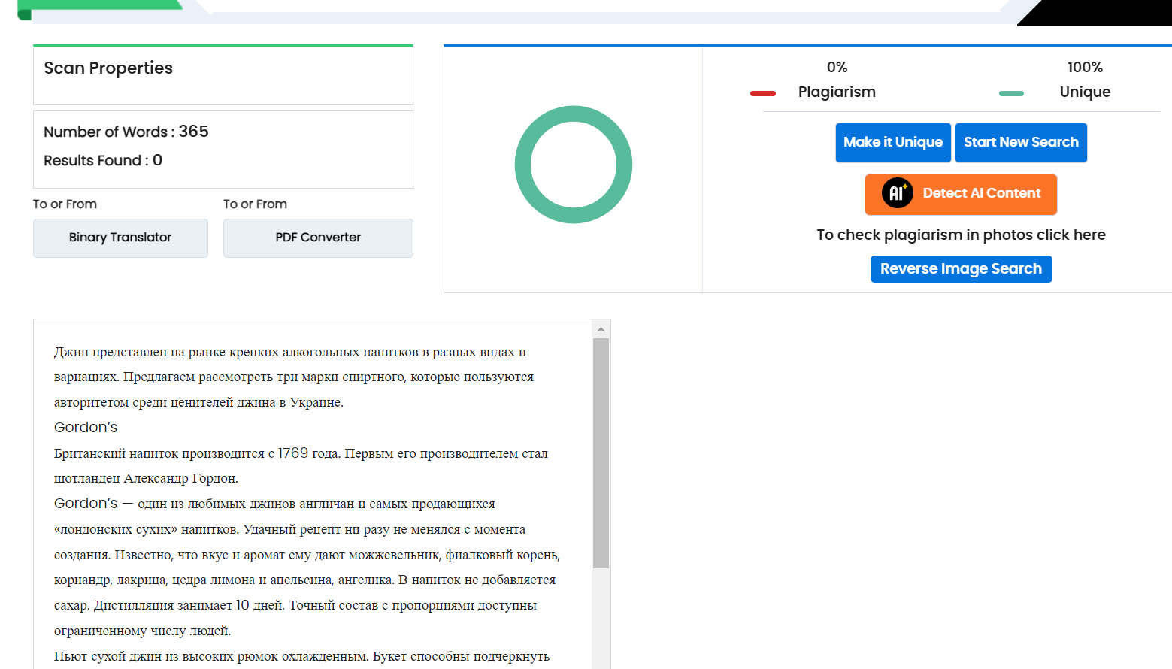Click the scrollbar track below the thumb
1172x669 pixels.
(601, 616)
